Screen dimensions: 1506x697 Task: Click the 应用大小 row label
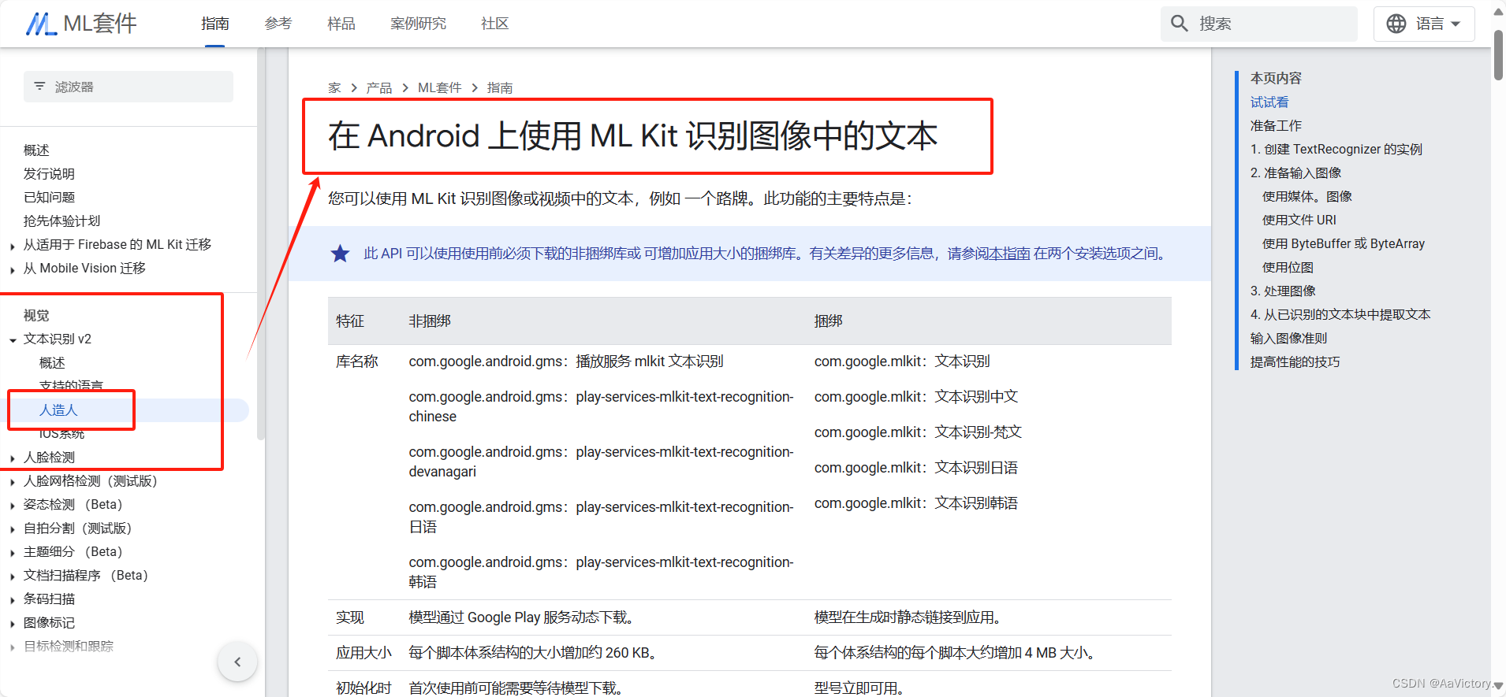coord(363,653)
